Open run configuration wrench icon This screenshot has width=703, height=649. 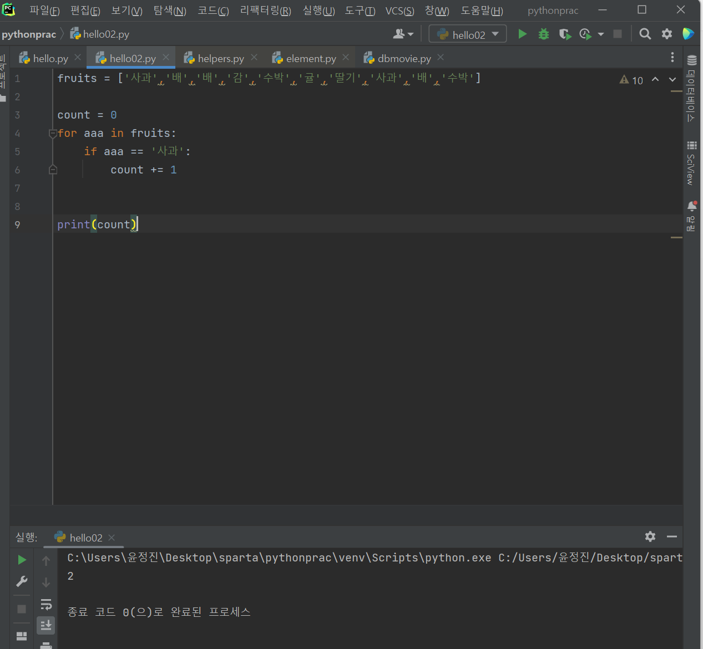click(22, 581)
